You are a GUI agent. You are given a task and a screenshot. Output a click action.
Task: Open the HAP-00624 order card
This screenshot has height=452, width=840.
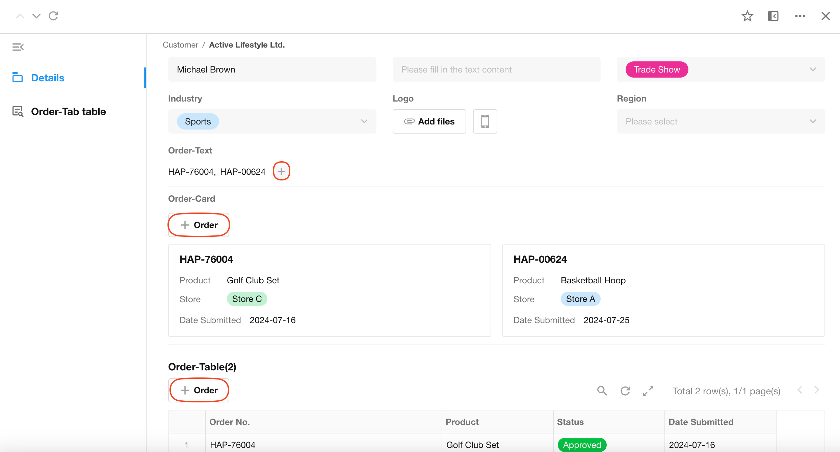click(x=663, y=290)
